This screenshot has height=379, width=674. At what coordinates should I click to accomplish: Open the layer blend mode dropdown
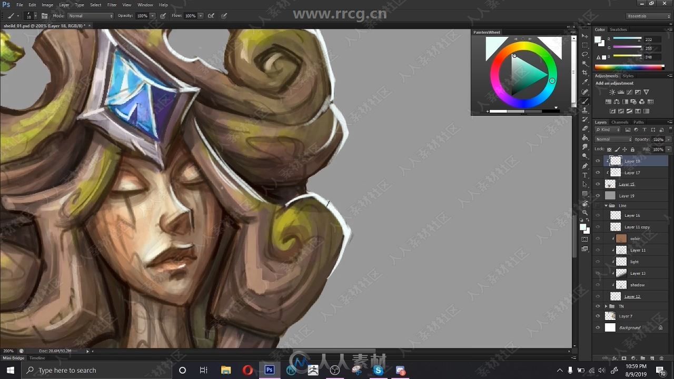(x=613, y=139)
